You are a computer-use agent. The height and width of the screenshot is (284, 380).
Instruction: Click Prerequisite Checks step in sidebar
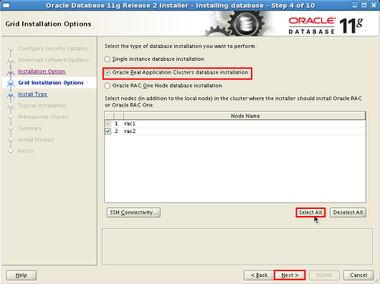tap(43, 117)
